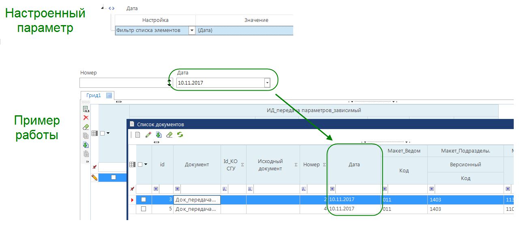Click the green down-arrow icon in the Грид1 sidebar

coord(86,145)
